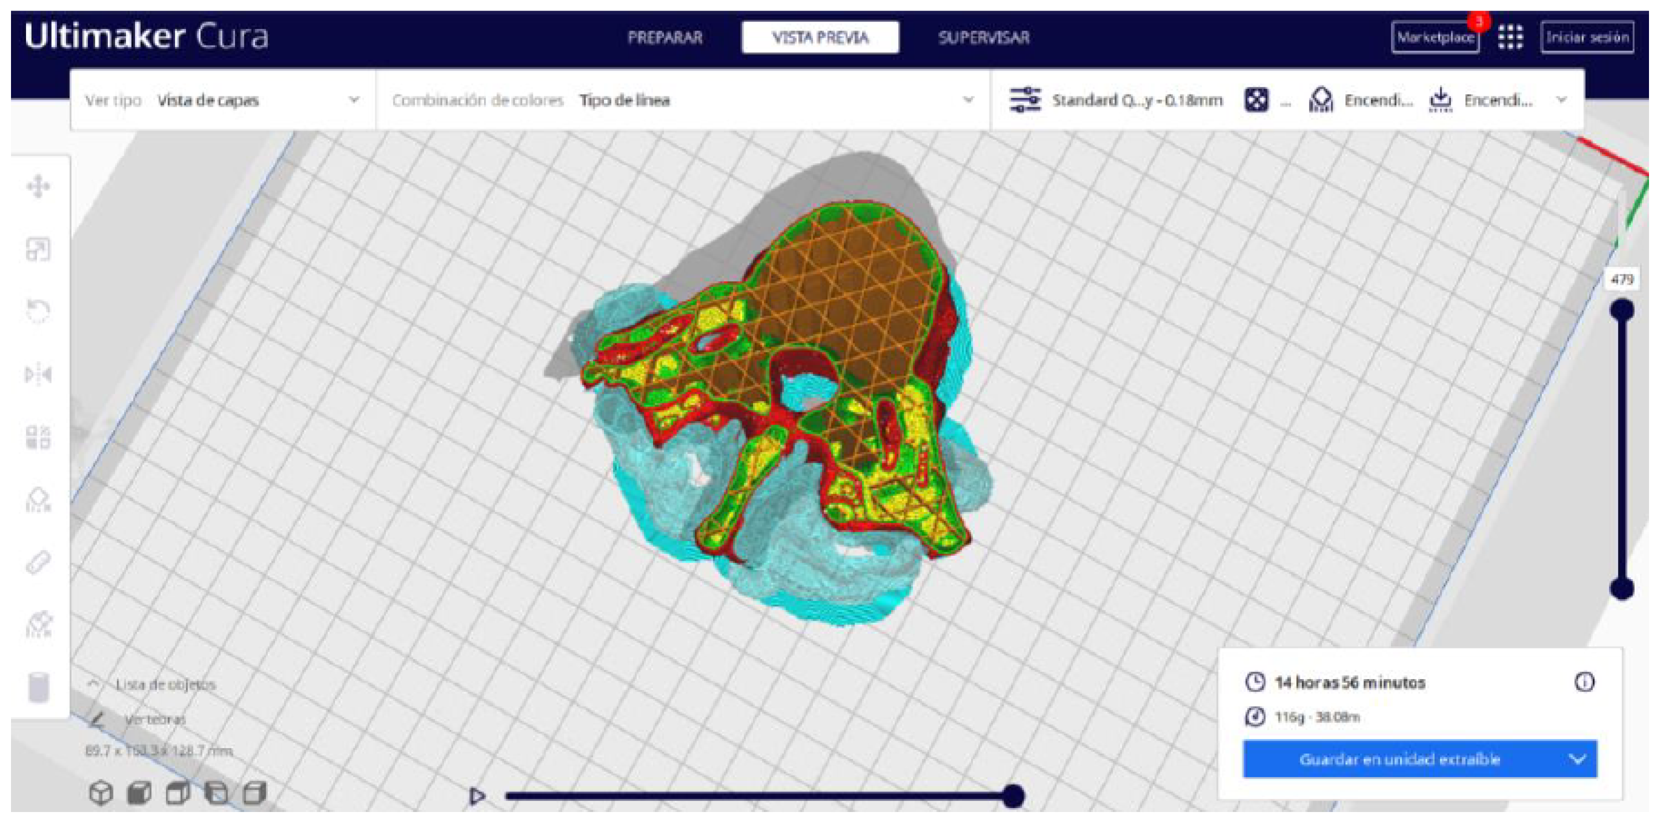Collapse the Lista de objetos list
Viewport: 1660px width, 826px height.
(x=94, y=684)
